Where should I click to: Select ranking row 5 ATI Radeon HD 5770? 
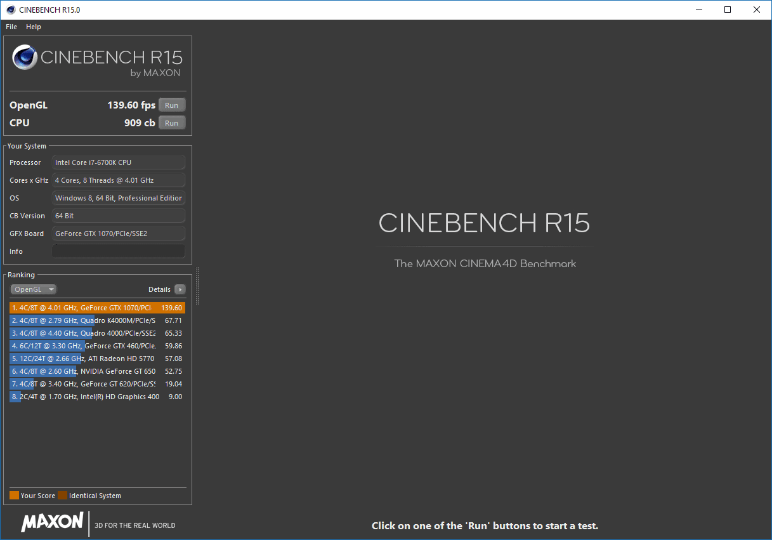(98, 359)
